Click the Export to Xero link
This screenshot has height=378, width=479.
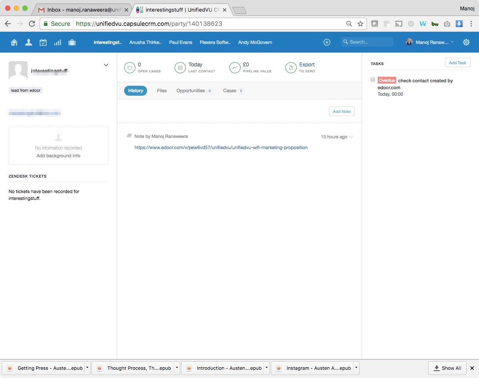pos(307,65)
